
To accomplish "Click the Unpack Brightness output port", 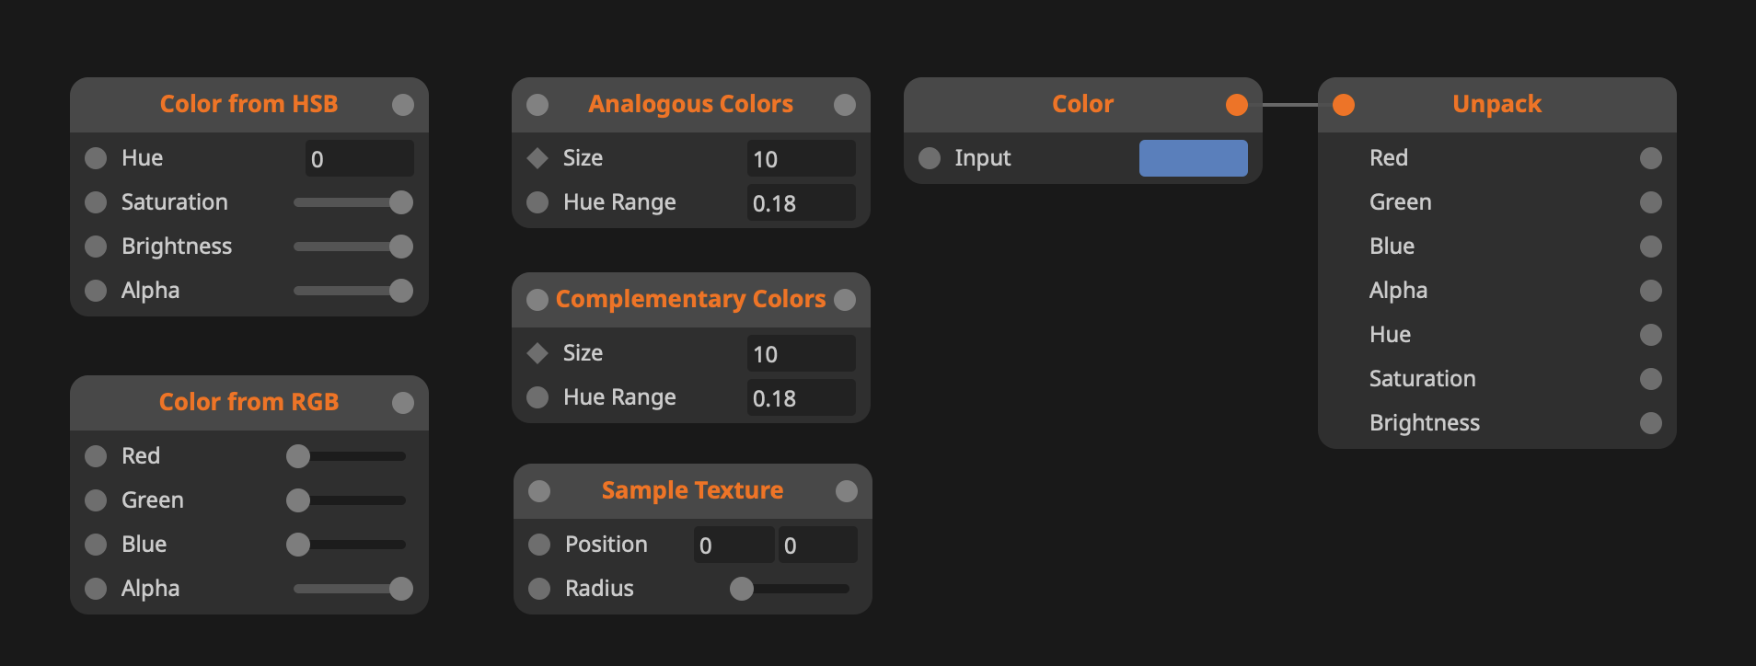I will tap(1650, 423).
